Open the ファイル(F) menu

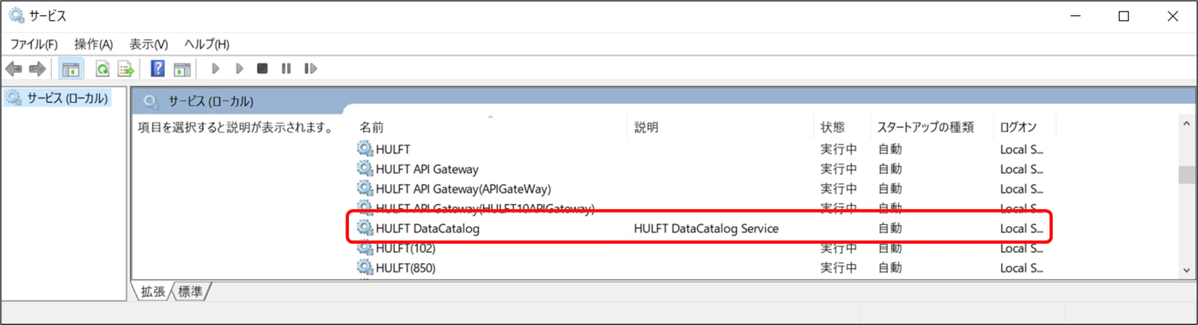34,45
